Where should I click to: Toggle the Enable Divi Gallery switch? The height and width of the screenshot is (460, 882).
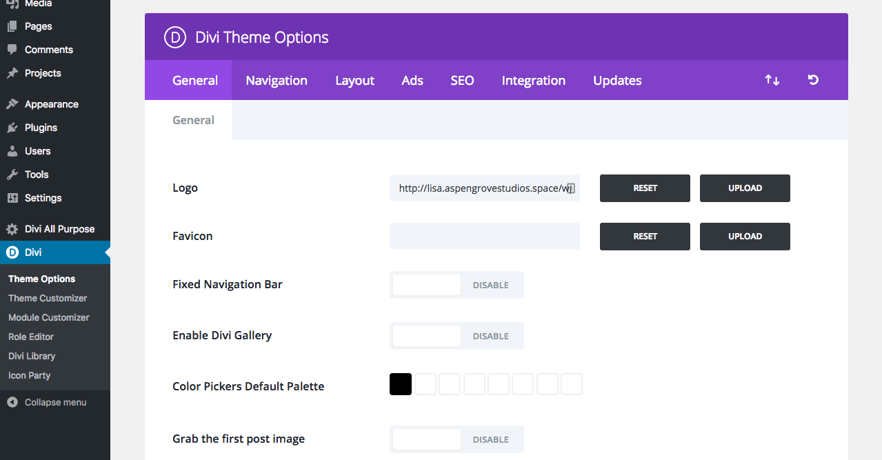[457, 336]
